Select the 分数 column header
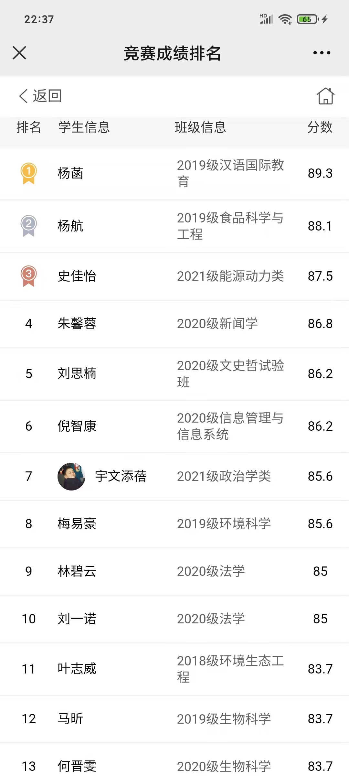The image size is (349, 776). point(320,127)
